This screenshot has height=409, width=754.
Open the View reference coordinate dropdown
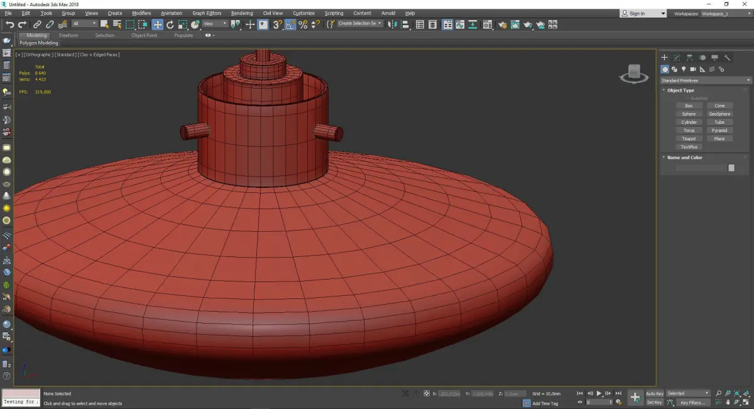[x=215, y=24]
